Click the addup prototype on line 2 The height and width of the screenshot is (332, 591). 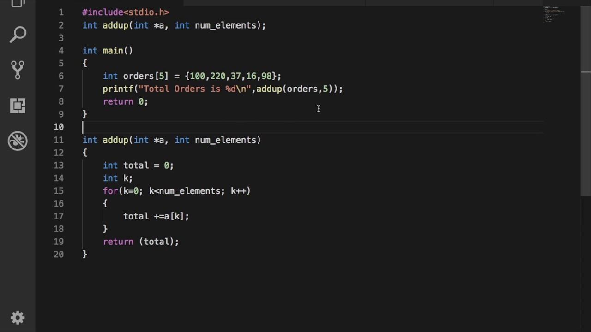tap(174, 25)
